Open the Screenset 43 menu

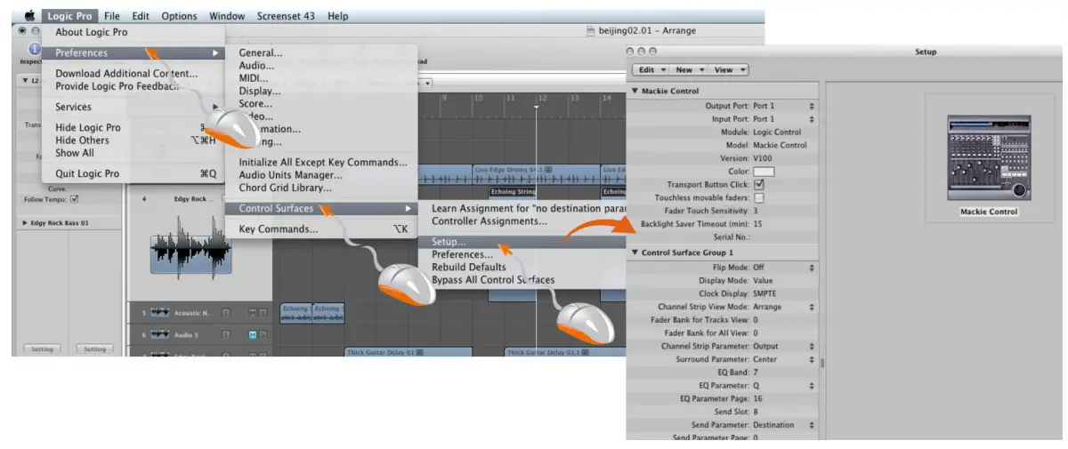(284, 15)
